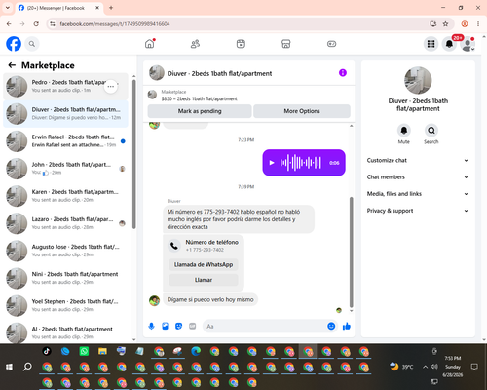Open conversation information purple icon
Screen dimensions: 487x390
point(343,73)
